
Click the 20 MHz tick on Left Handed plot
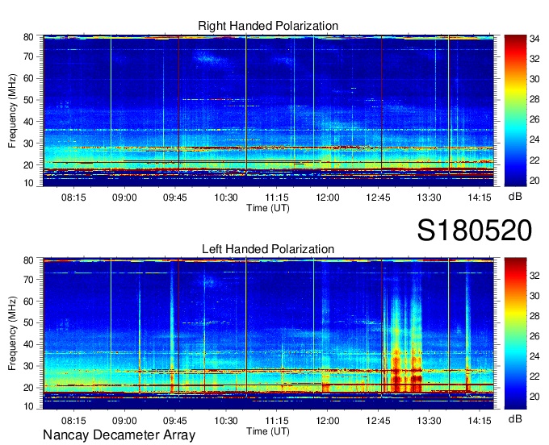pos(28,388)
